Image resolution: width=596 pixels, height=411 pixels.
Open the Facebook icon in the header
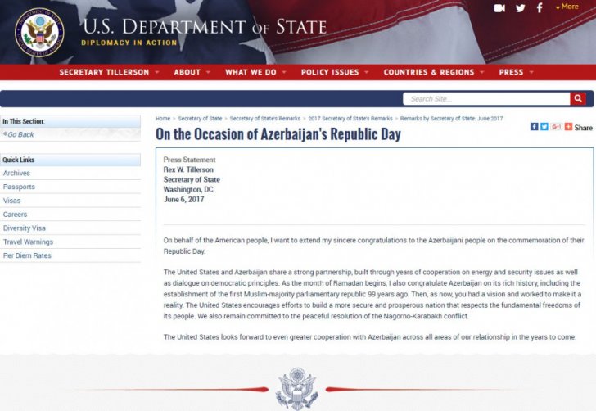[x=540, y=7]
